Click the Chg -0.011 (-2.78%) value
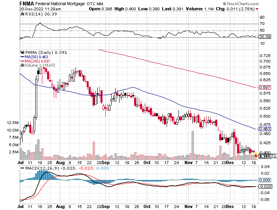 [x=235, y=9]
